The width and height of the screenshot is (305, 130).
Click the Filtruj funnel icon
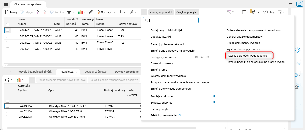pos(264,12)
